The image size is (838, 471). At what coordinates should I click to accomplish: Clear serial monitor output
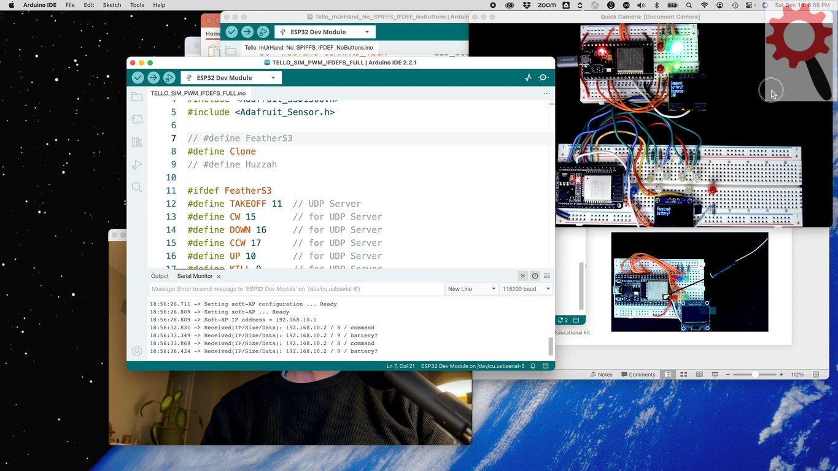click(x=546, y=276)
